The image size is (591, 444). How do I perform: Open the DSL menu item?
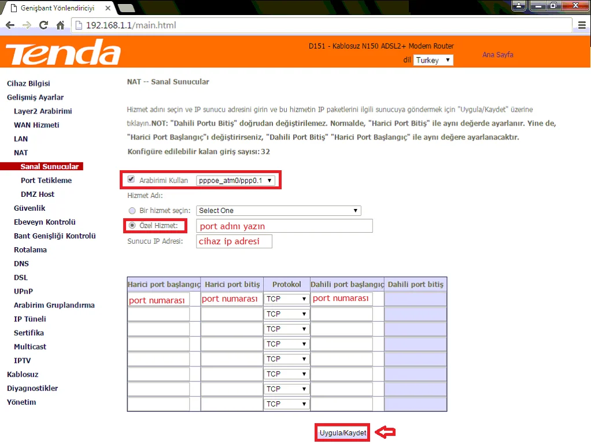click(x=21, y=278)
